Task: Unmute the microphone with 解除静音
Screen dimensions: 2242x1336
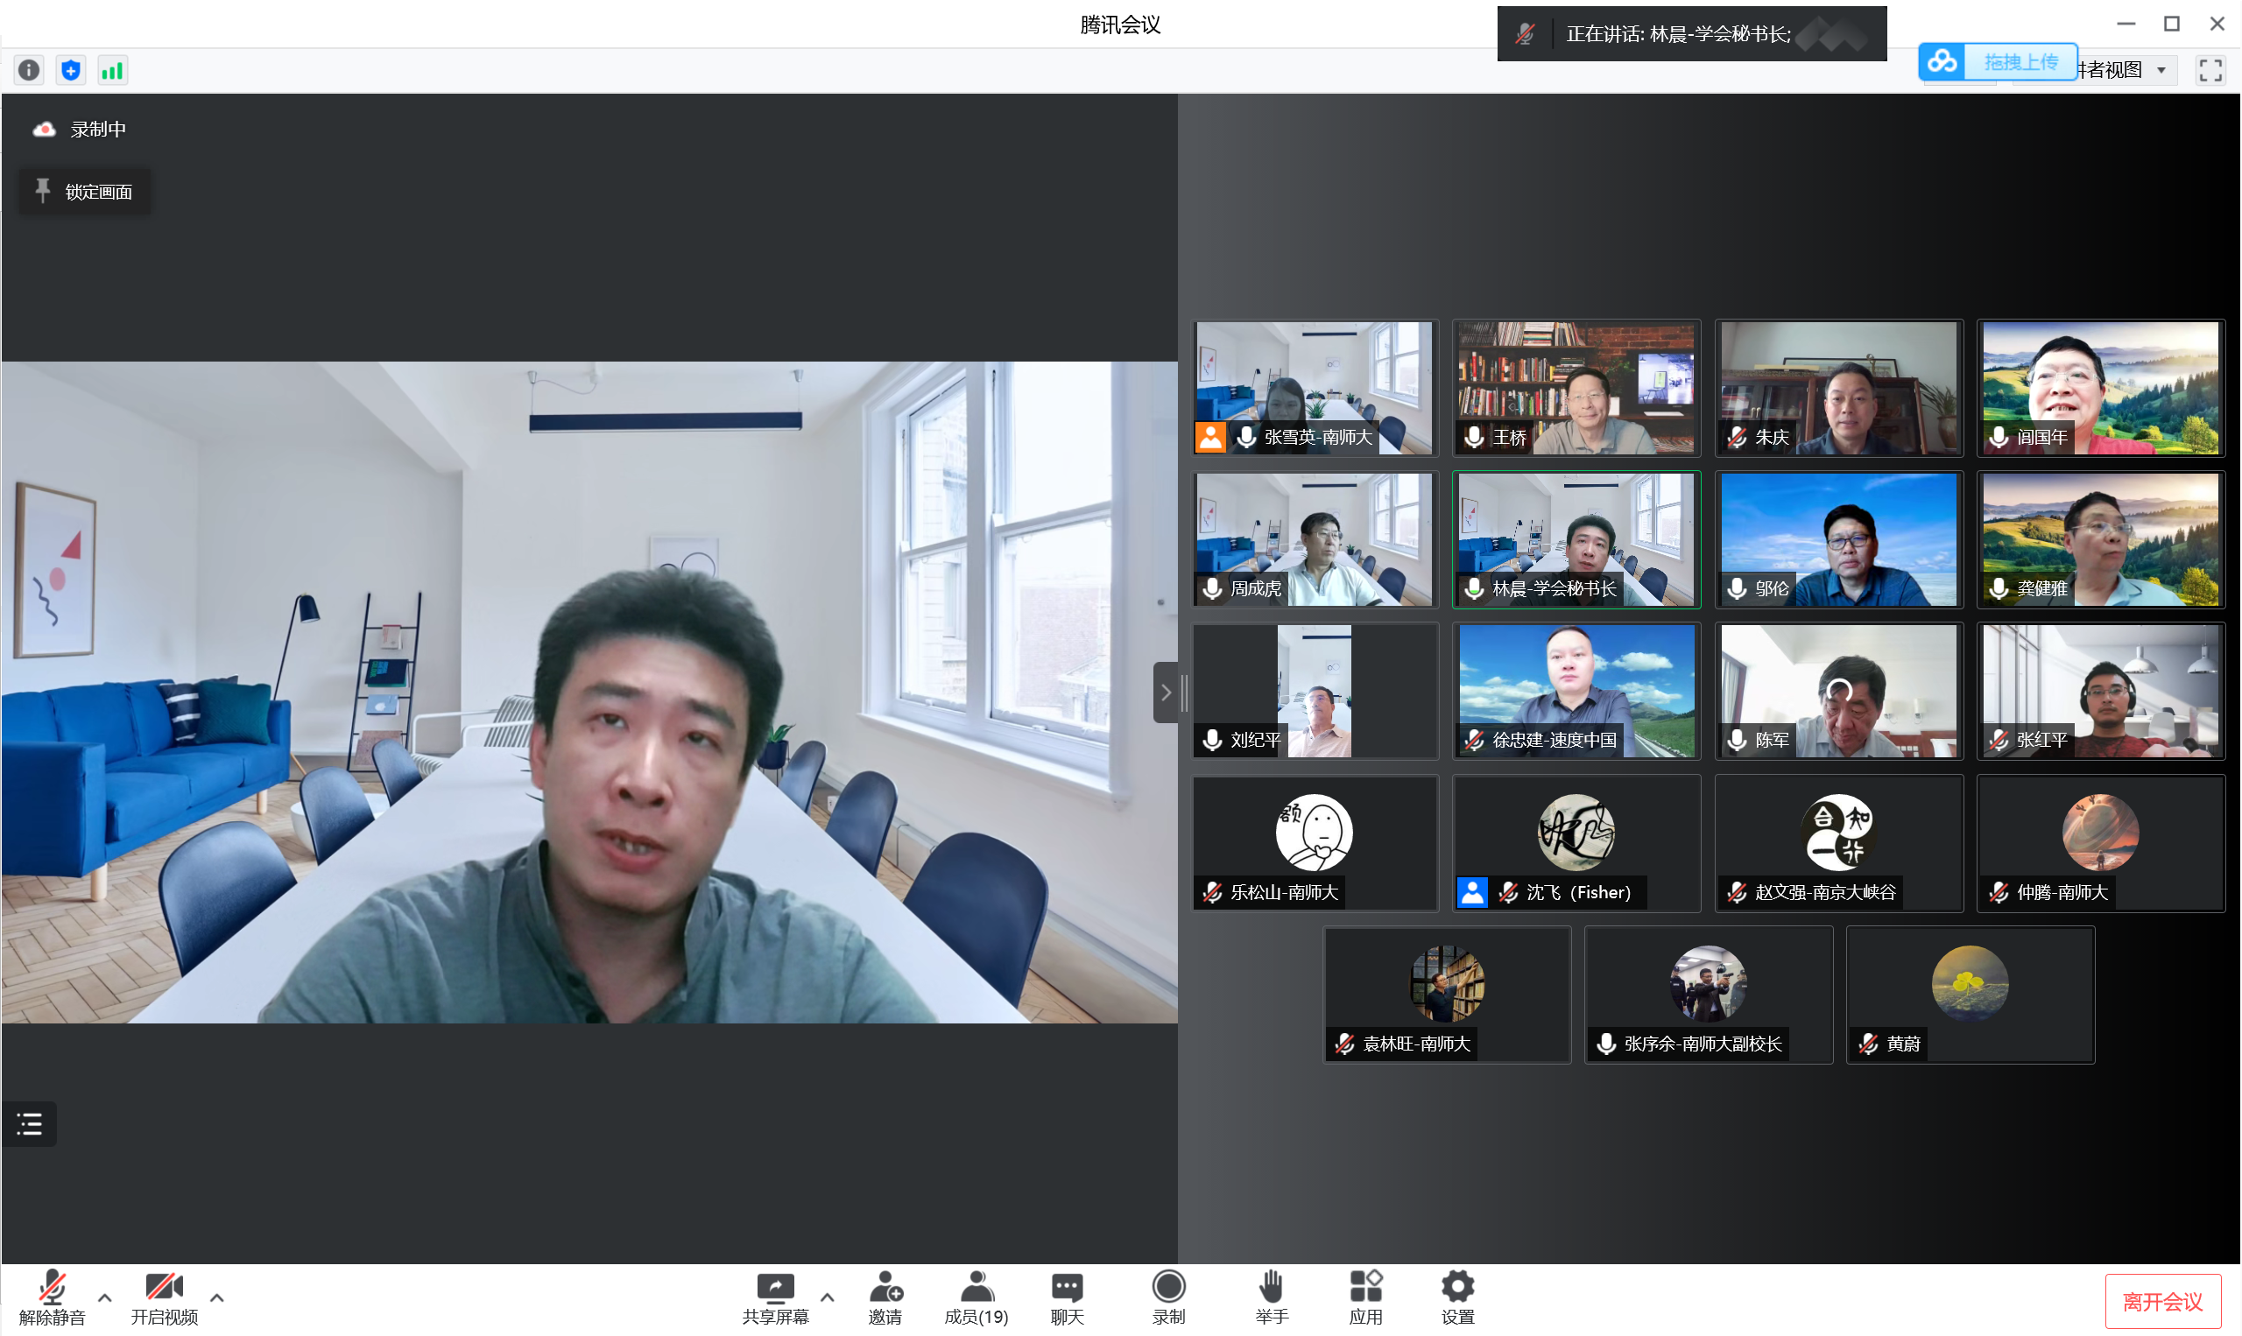Action: point(52,1298)
